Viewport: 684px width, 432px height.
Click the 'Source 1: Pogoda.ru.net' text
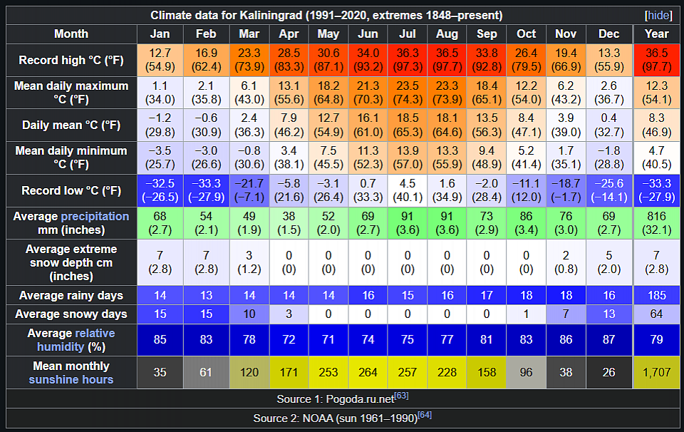tap(336, 399)
